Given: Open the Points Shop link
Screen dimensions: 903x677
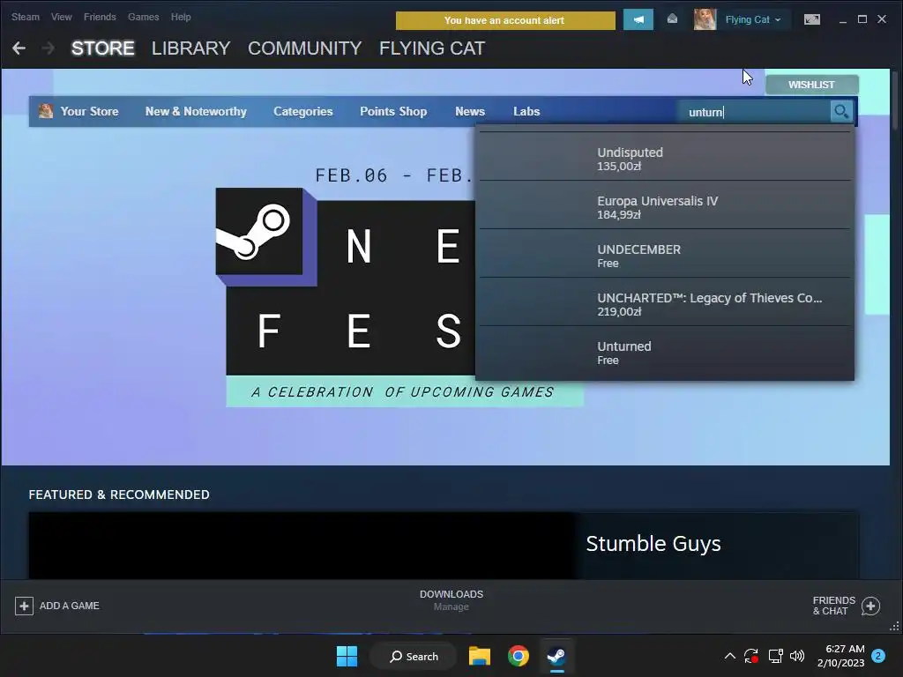Looking at the screenshot, I should [x=393, y=111].
